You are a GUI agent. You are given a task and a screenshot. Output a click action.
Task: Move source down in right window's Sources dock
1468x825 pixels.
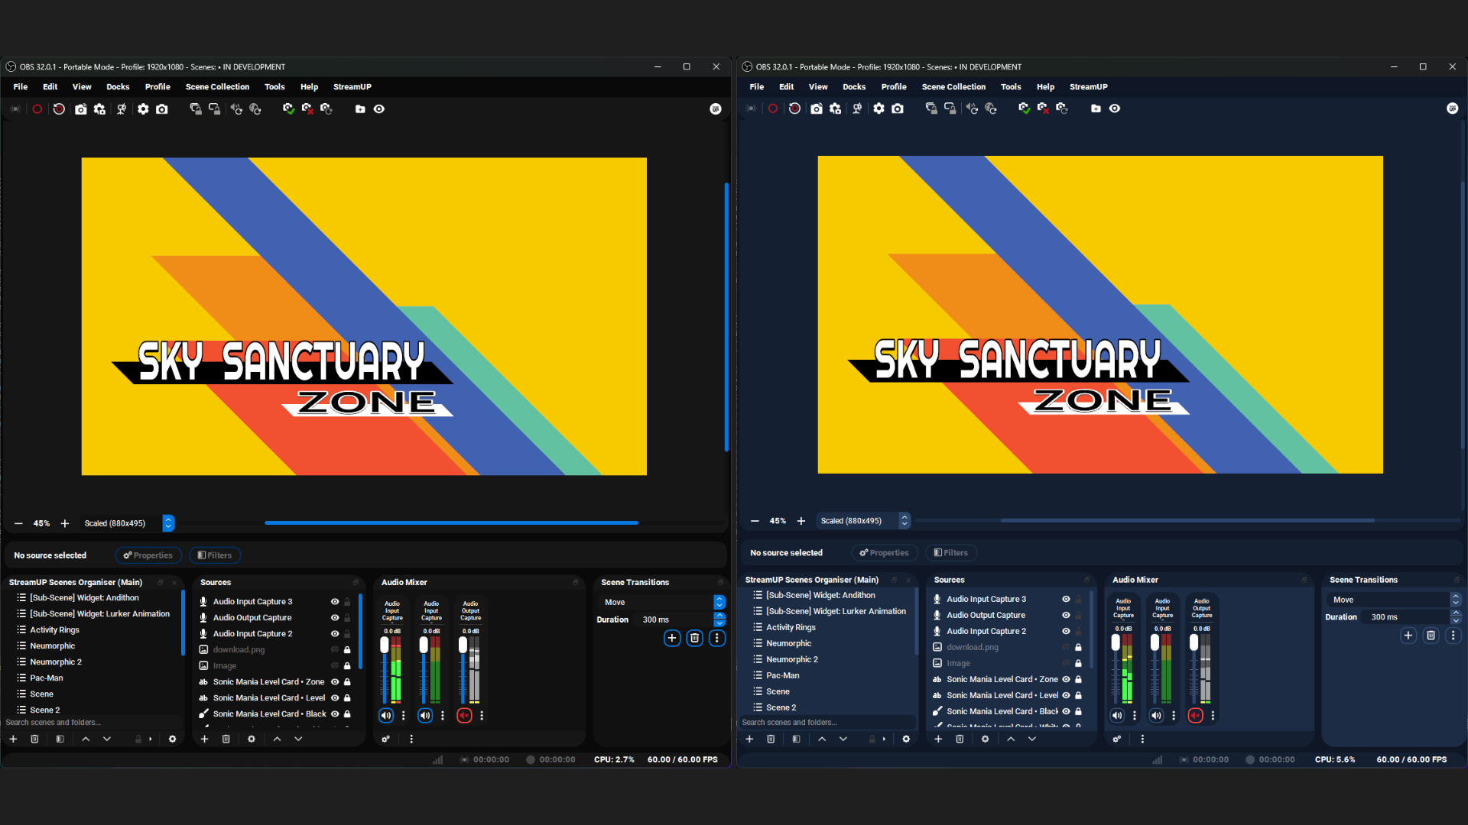click(1032, 739)
